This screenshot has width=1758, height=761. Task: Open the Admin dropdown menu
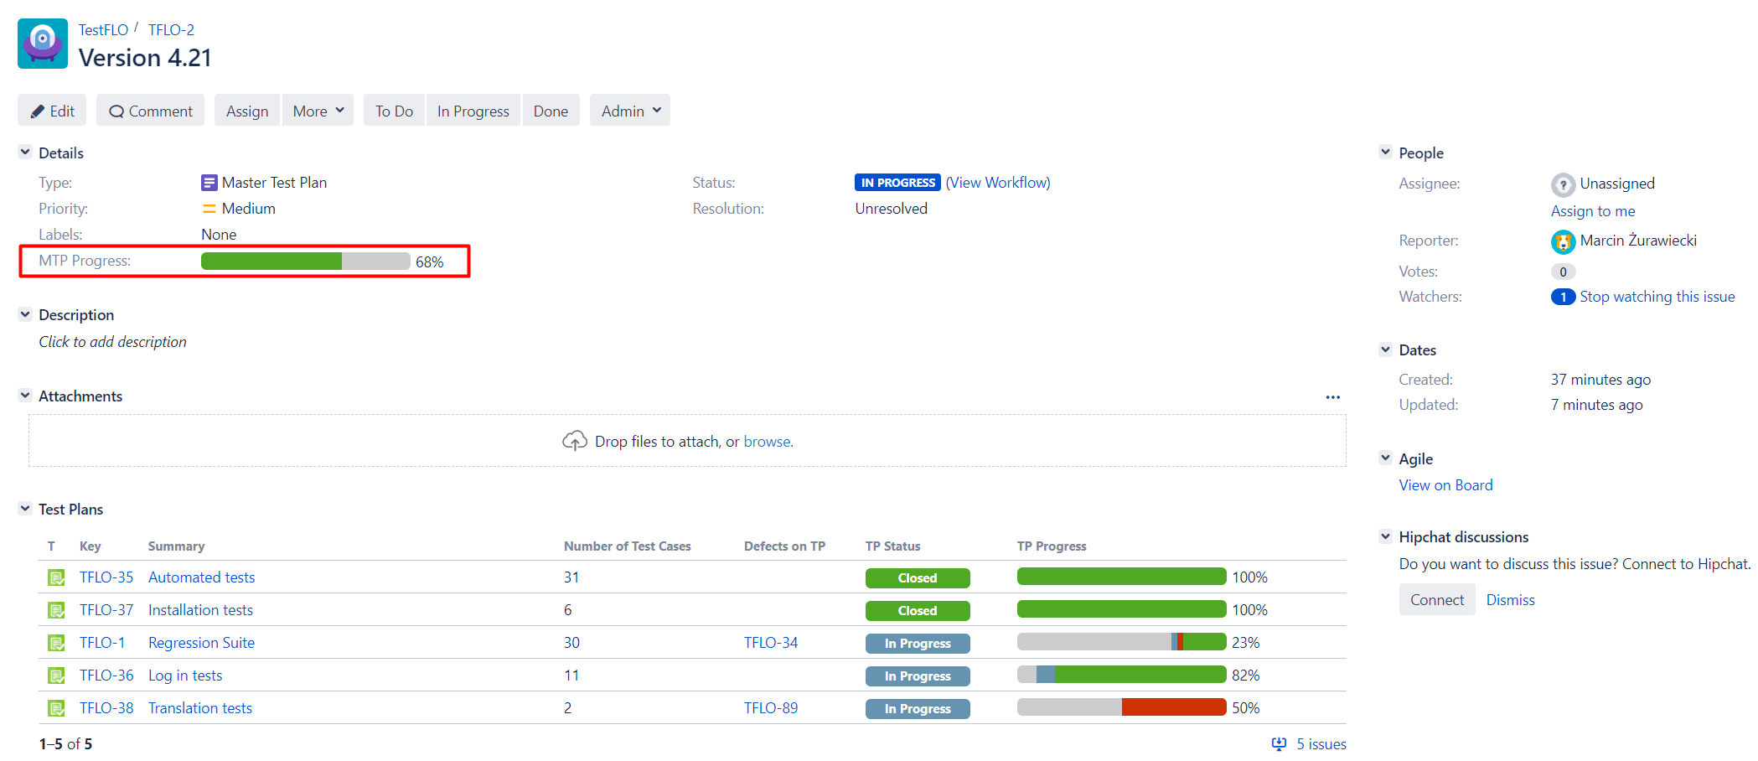coord(629,110)
